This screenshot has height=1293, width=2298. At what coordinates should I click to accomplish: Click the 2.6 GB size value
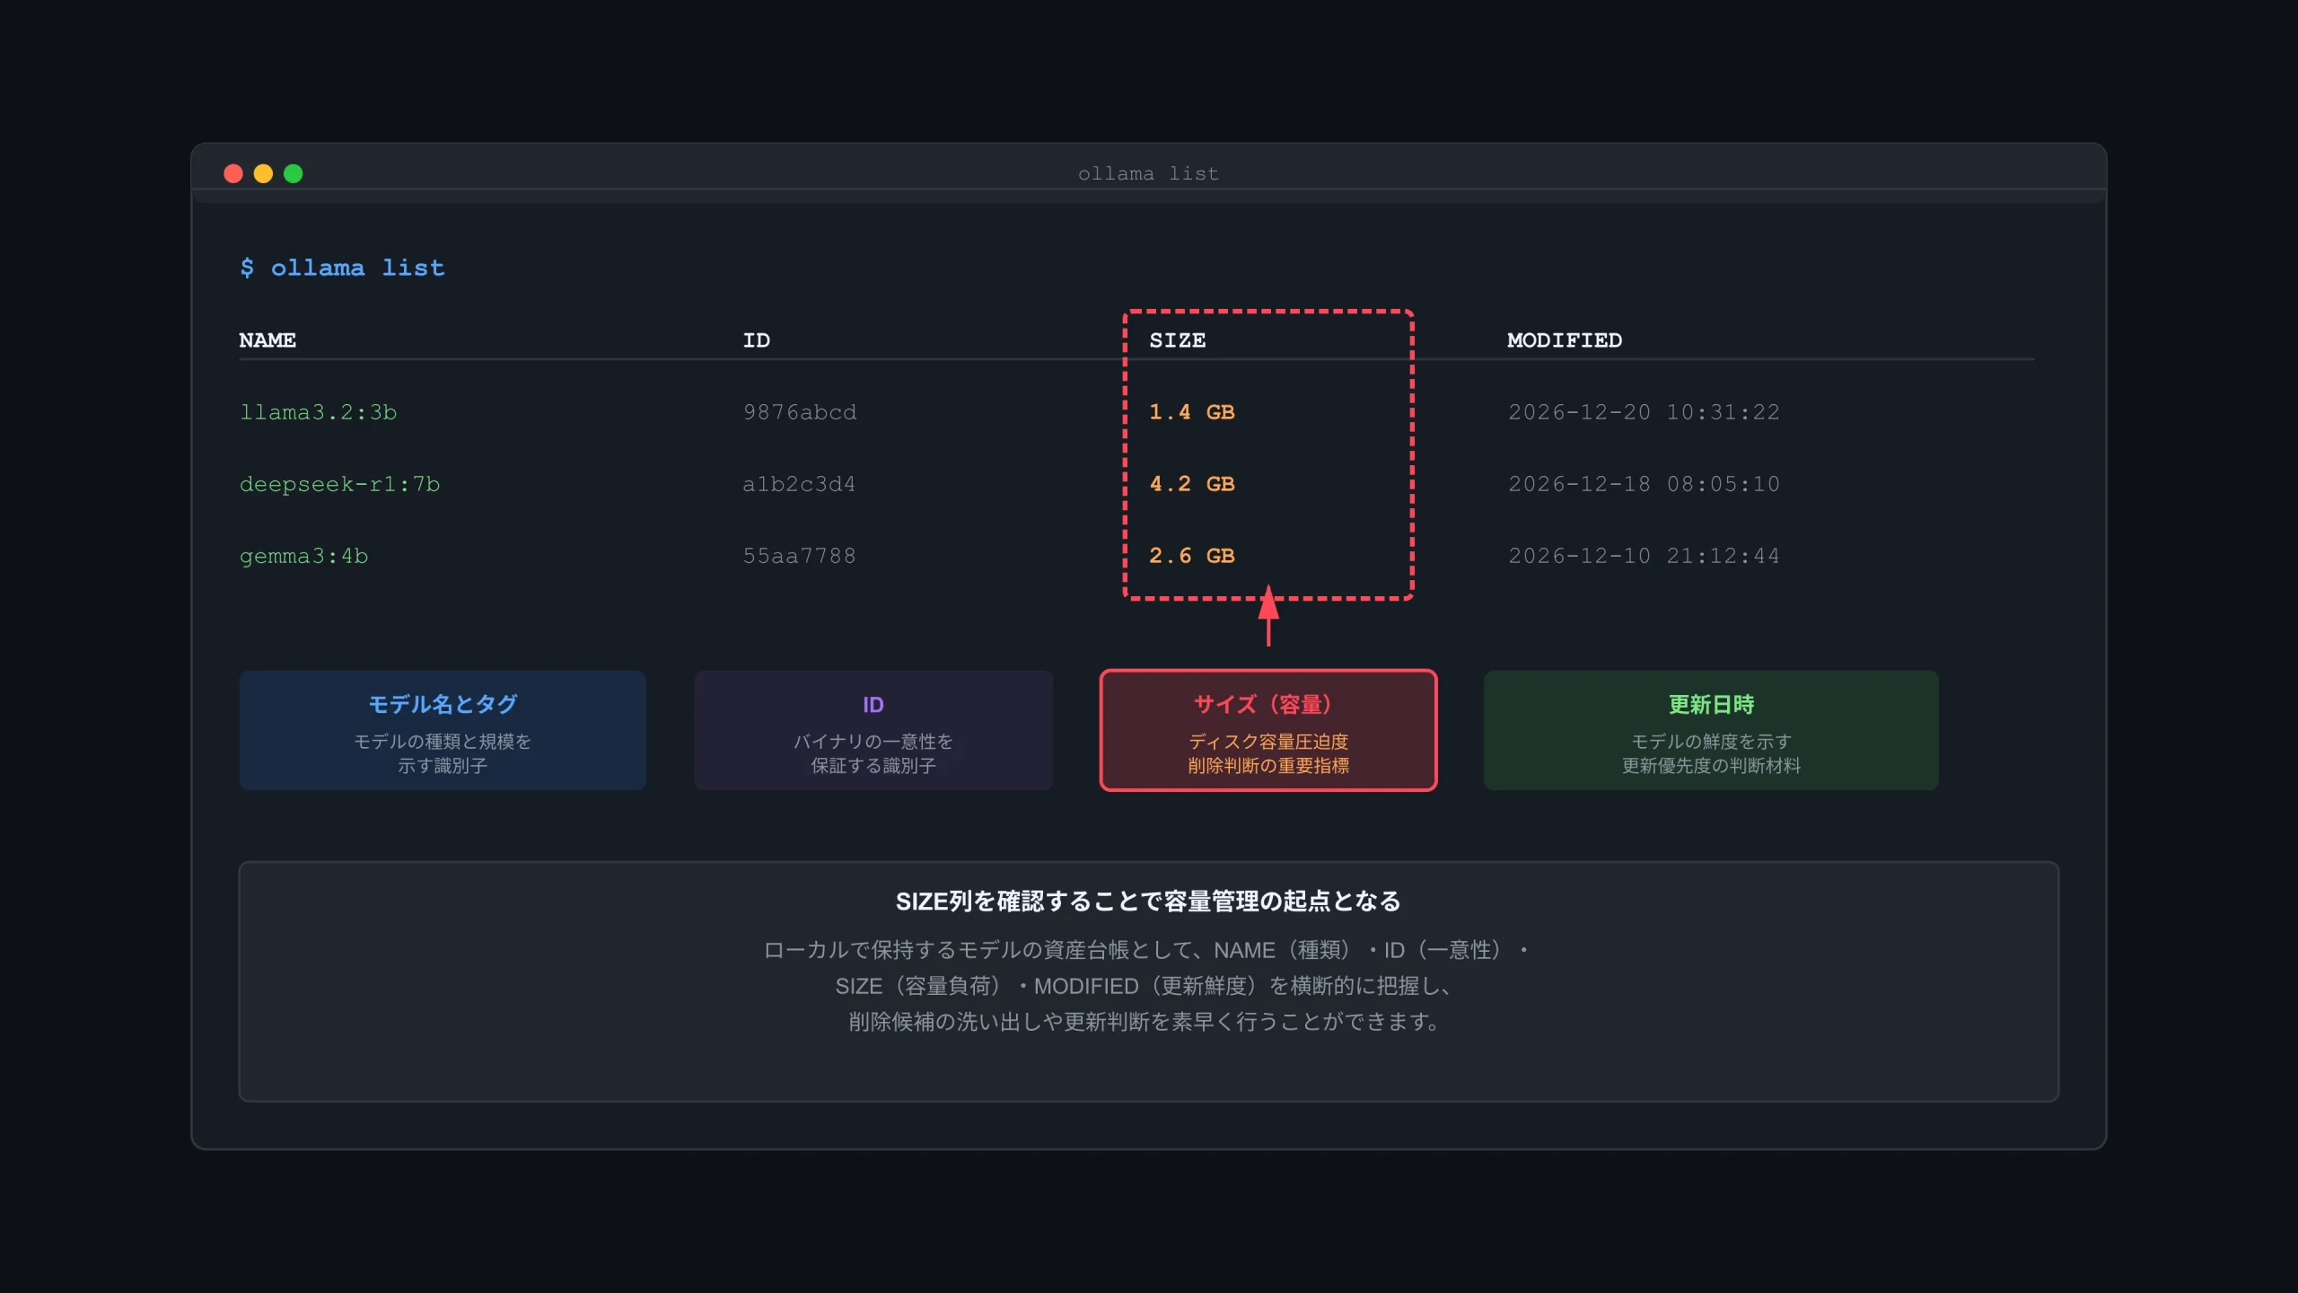pyautogui.click(x=1192, y=556)
